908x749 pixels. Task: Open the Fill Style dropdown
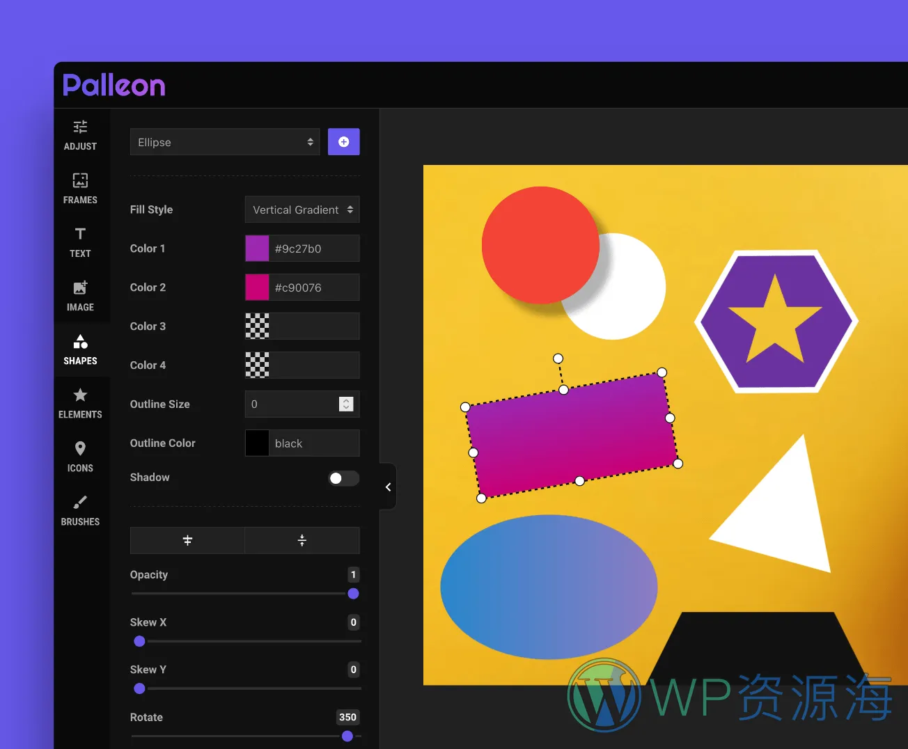(x=302, y=210)
